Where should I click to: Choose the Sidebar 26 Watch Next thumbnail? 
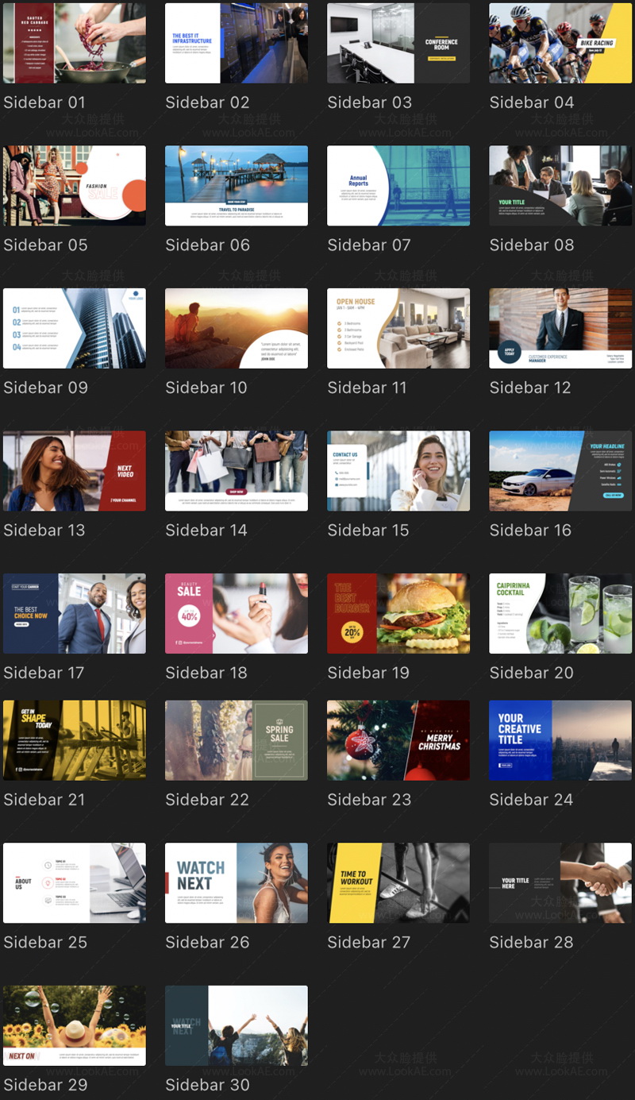coord(237,882)
